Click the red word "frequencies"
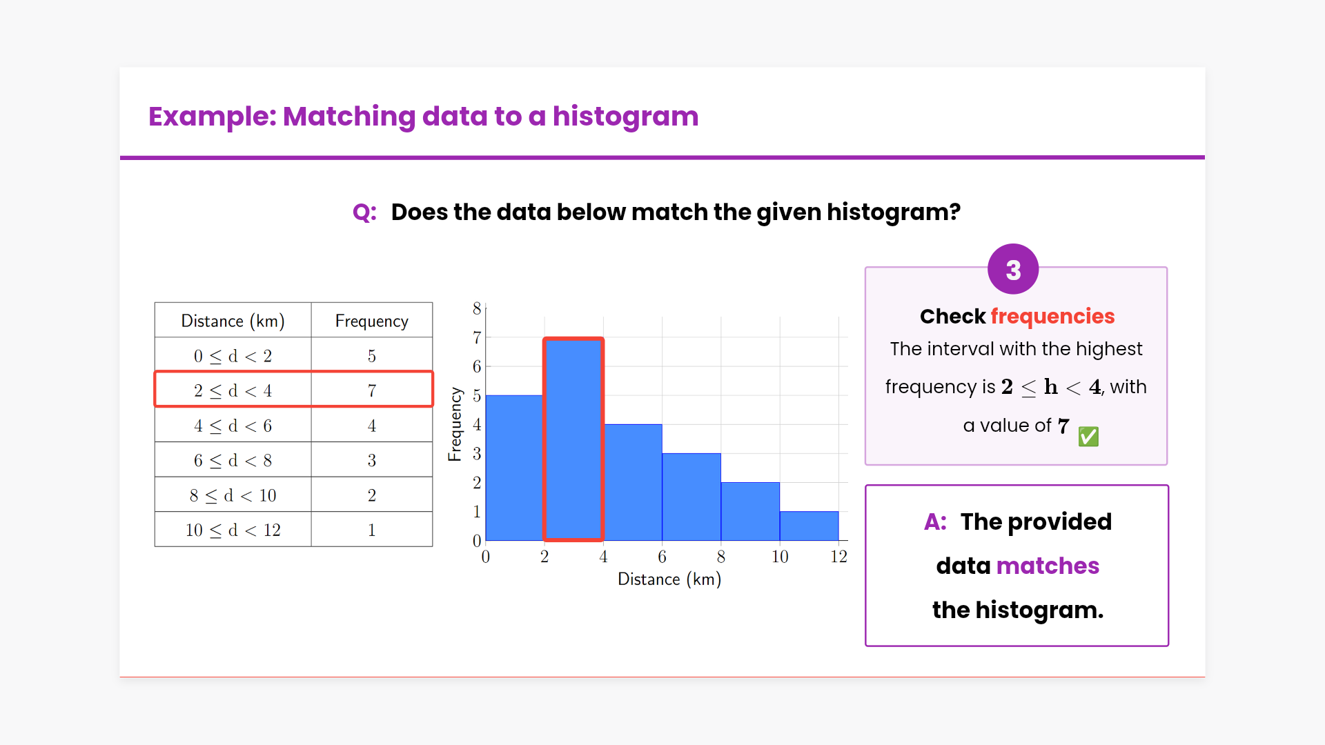Viewport: 1325px width, 745px height. coord(1052,316)
